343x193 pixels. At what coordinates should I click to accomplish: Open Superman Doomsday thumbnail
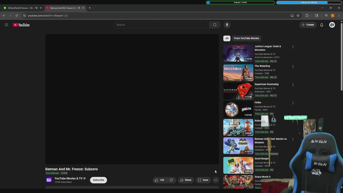pos(238,91)
